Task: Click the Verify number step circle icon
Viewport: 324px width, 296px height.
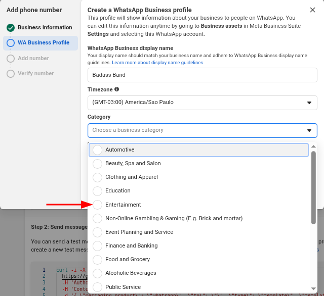Action: click(x=11, y=74)
